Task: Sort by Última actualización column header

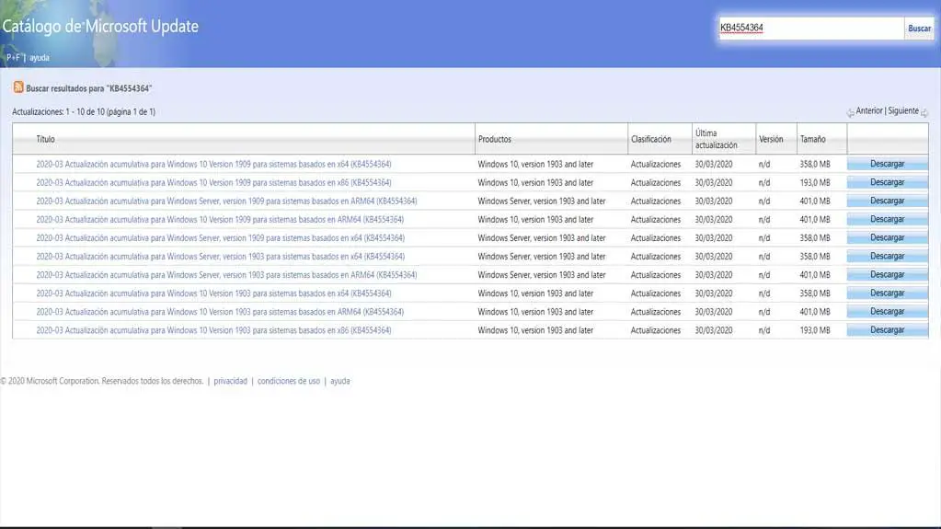Action: point(716,139)
